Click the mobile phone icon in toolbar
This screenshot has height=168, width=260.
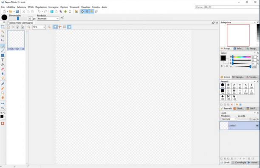coord(70,11)
